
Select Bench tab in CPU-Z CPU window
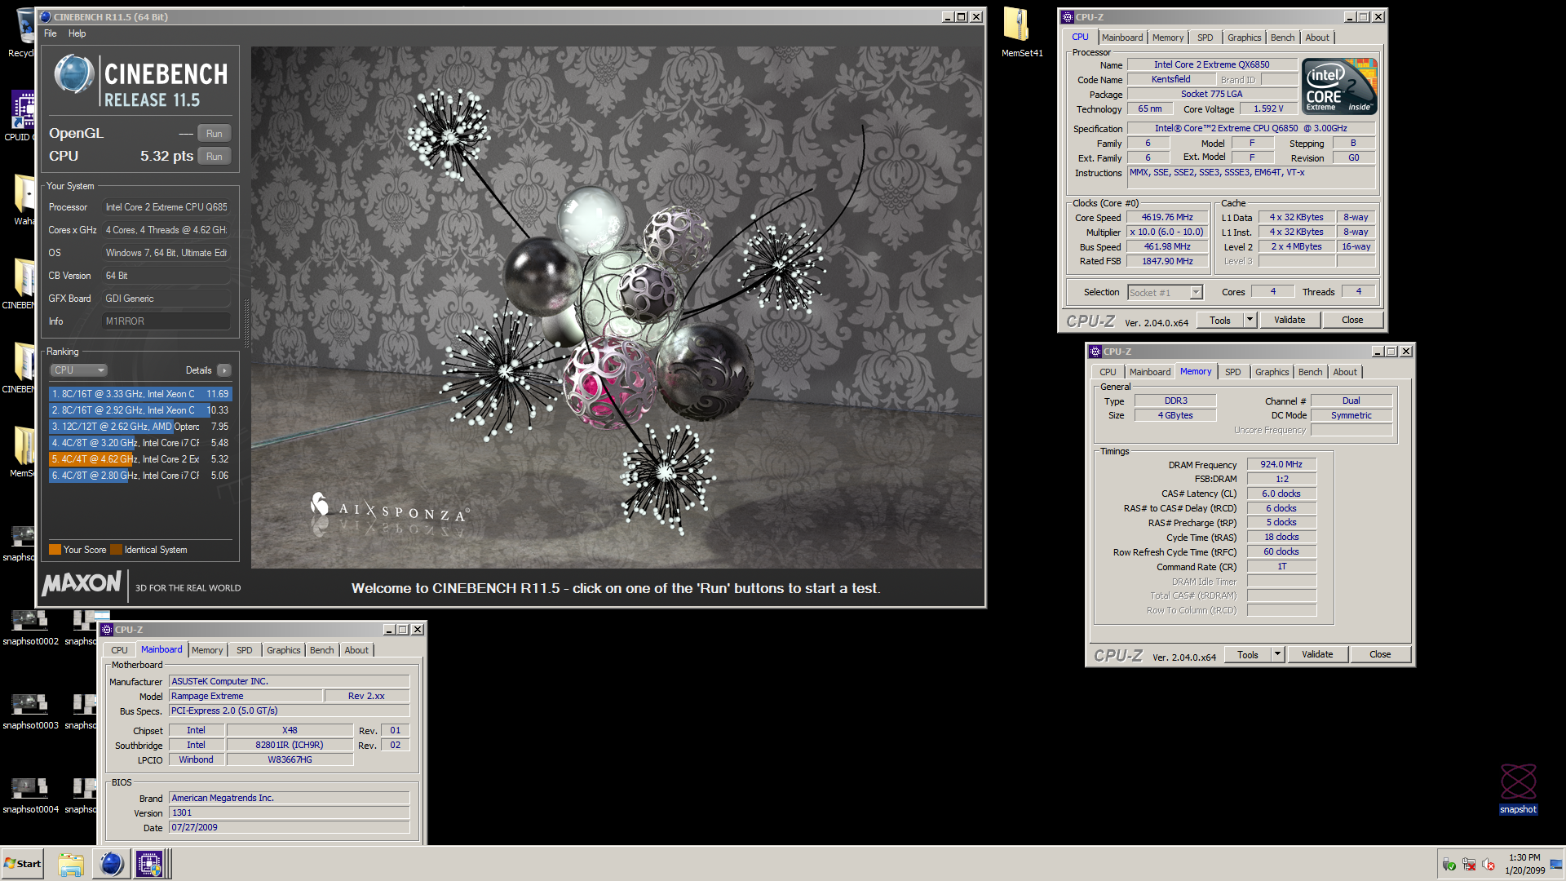coord(1282,38)
